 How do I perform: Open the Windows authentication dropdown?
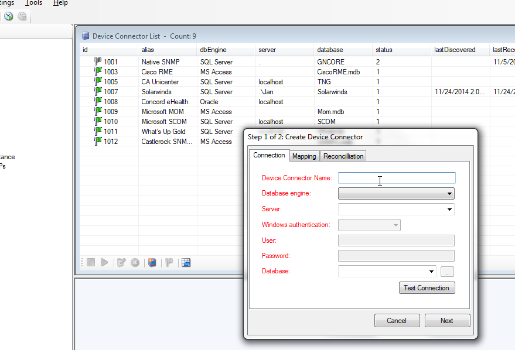tap(395, 225)
